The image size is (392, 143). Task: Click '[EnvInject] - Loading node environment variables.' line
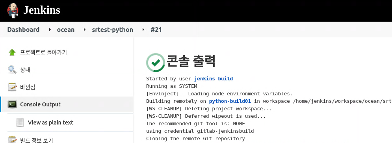coord(219,94)
